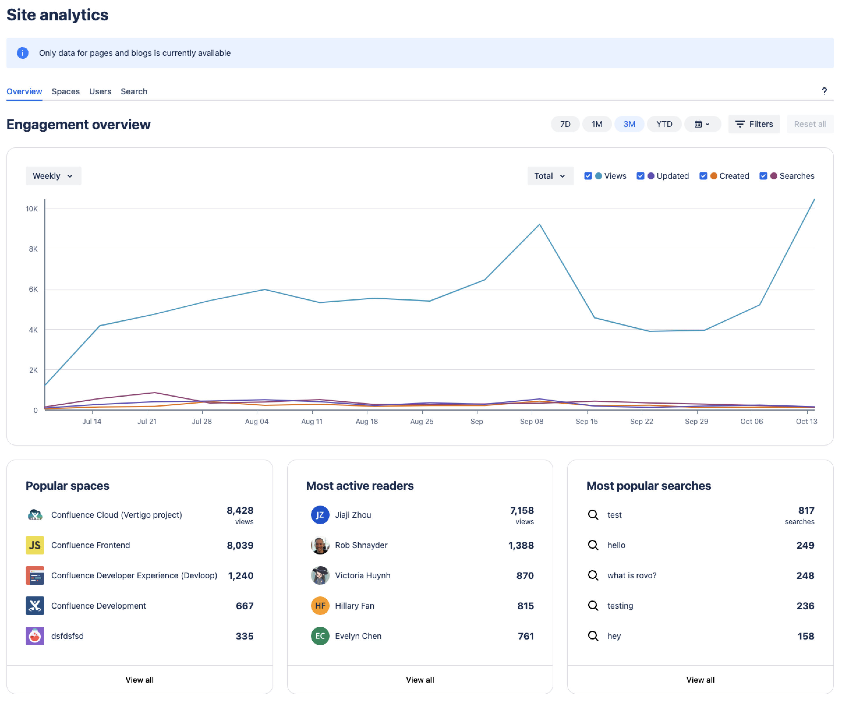The image size is (842, 703).
Task: Toggle the Updated metric visibility
Action: [x=641, y=176]
